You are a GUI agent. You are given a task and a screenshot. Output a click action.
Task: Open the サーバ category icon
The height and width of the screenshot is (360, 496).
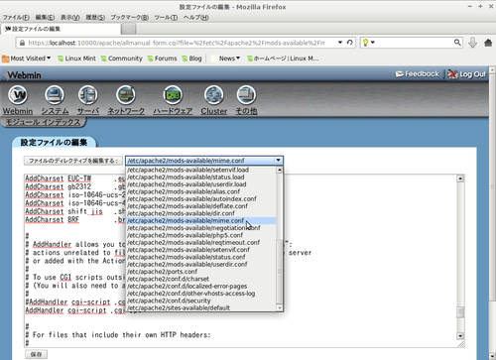88,95
